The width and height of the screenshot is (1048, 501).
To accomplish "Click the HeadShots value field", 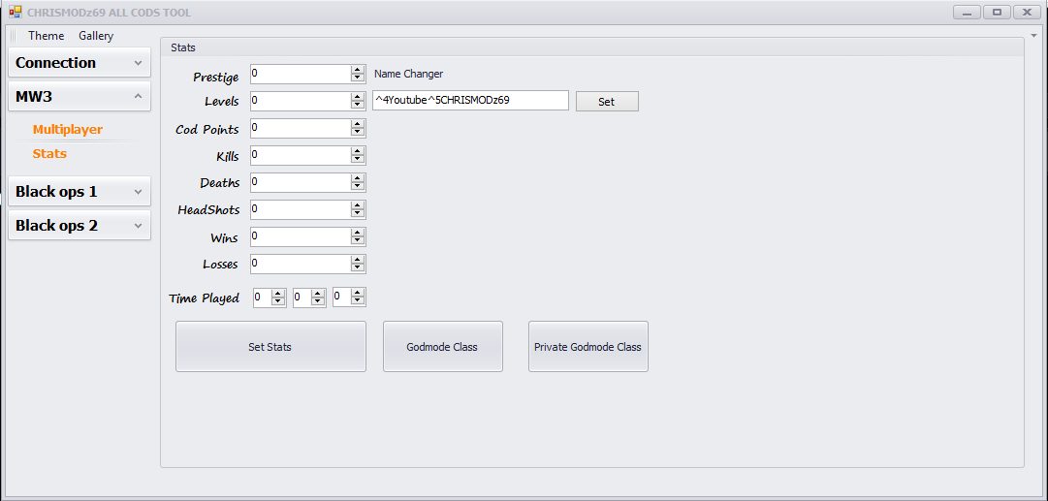I will pos(301,209).
